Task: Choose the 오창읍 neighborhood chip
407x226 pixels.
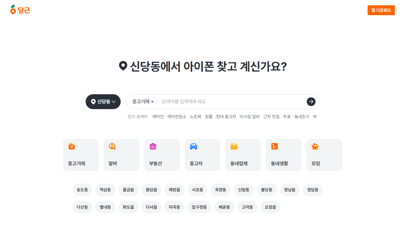Action: (271, 207)
